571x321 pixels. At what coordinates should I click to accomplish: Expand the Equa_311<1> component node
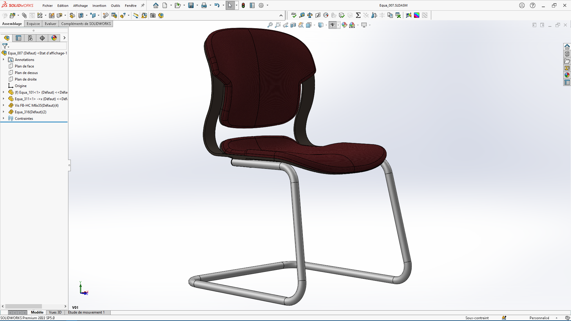[x=4, y=99]
